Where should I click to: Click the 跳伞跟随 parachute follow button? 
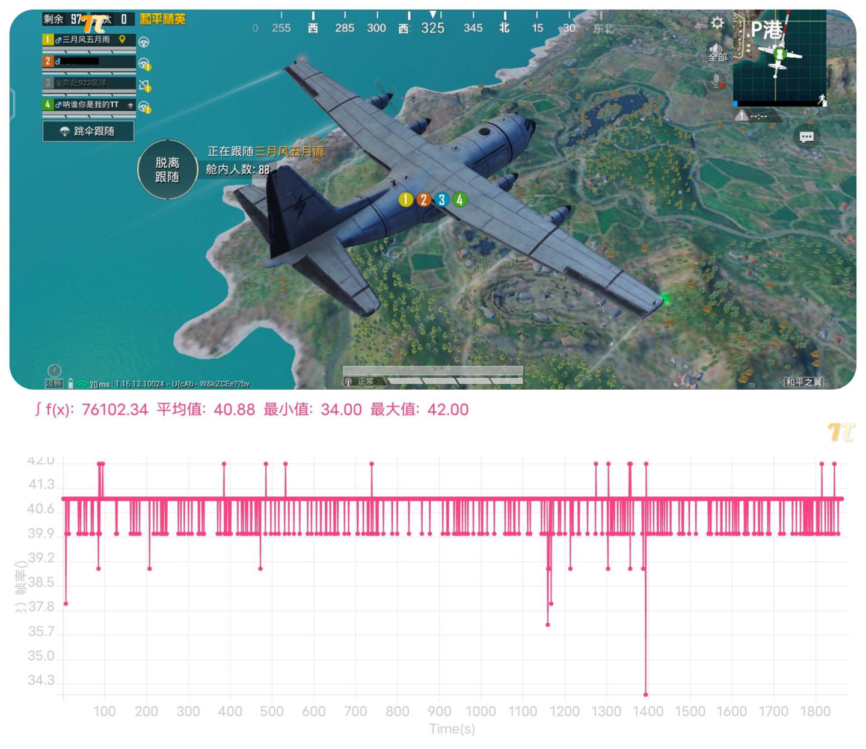click(x=88, y=131)
